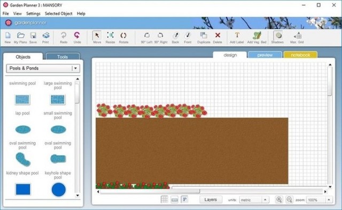Select the Rotate tool
This screenshot has height=210, width=342.
[x=123, y=37]
